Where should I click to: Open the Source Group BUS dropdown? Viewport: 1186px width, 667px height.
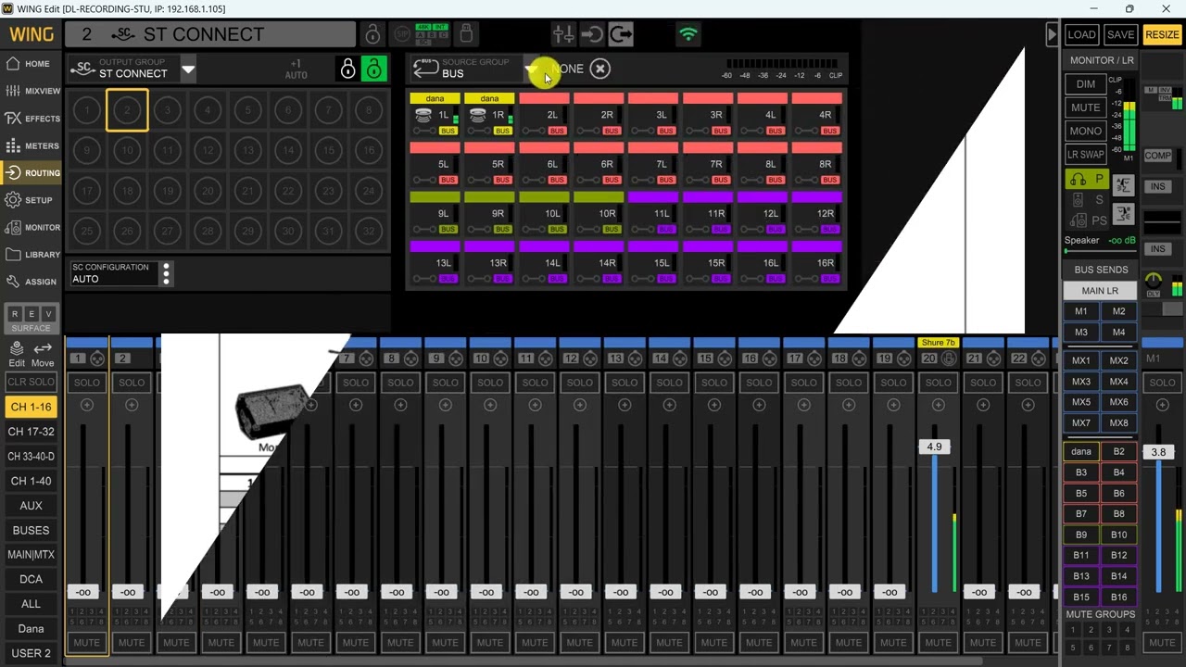coord(530,69)
